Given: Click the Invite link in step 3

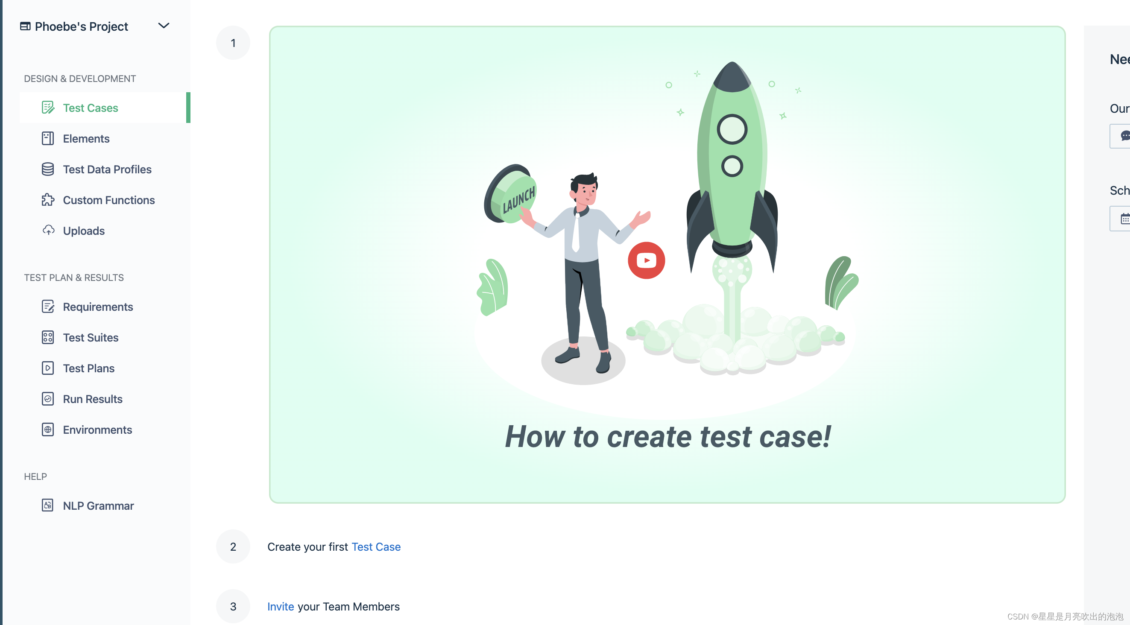Looking at the screenshot, I should tap(281, 606).
